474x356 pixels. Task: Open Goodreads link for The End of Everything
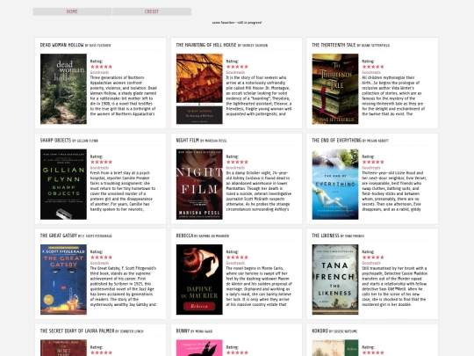(x=371, y=168)
